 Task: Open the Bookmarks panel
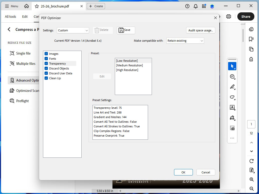251,39
